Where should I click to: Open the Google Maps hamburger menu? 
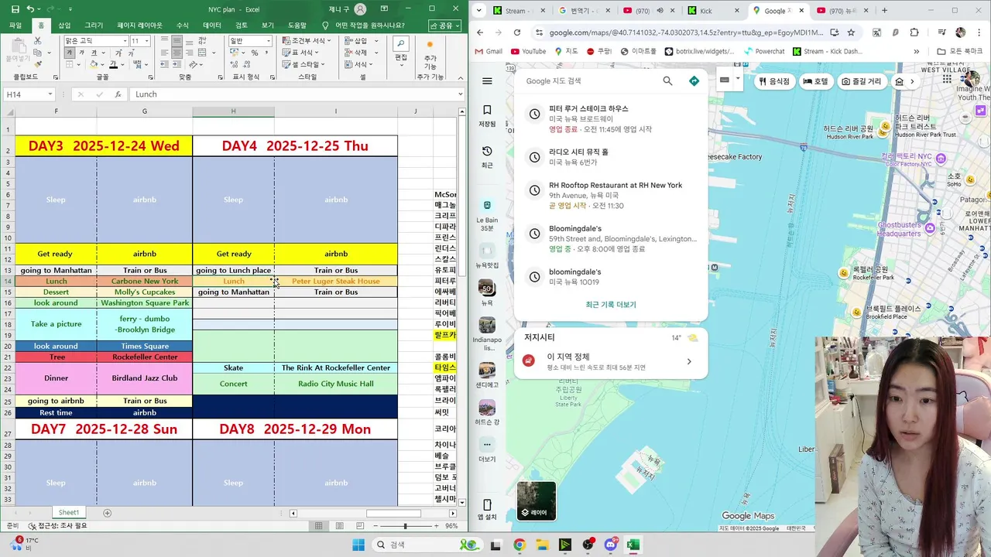[487, 81]
